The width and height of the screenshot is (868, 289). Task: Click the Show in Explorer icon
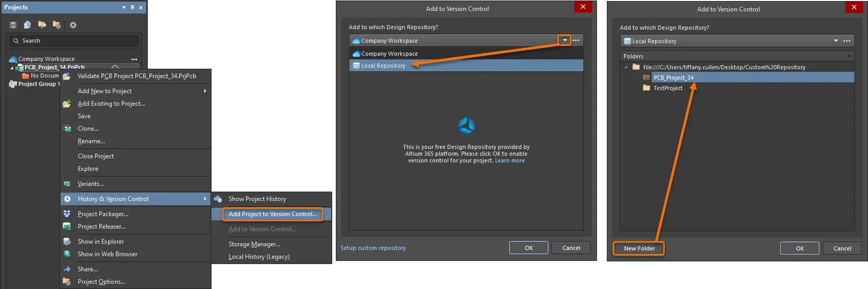pyautogui.click(x=67, y=241)
